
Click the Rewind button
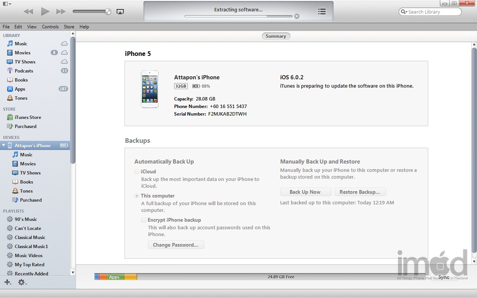28,12
